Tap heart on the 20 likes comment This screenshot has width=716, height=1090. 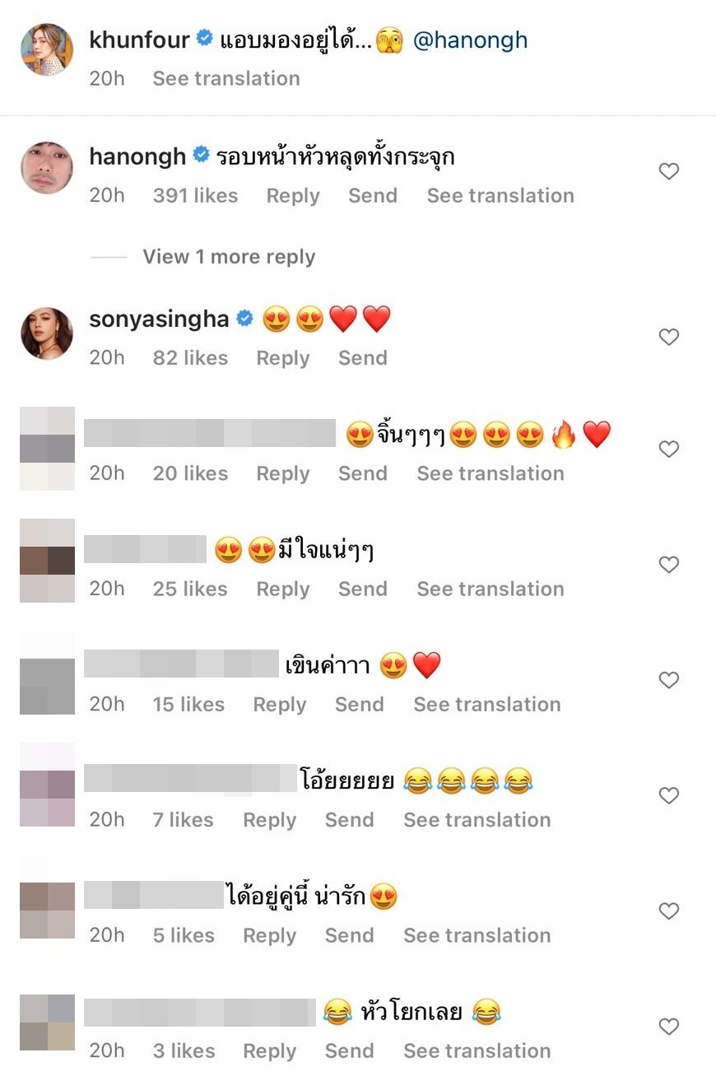coord(669,449)
